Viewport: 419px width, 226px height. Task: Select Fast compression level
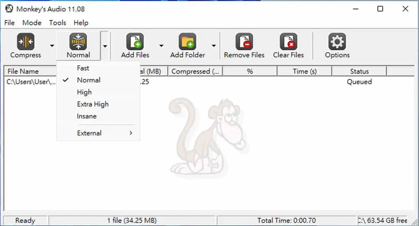coord(98,68)
